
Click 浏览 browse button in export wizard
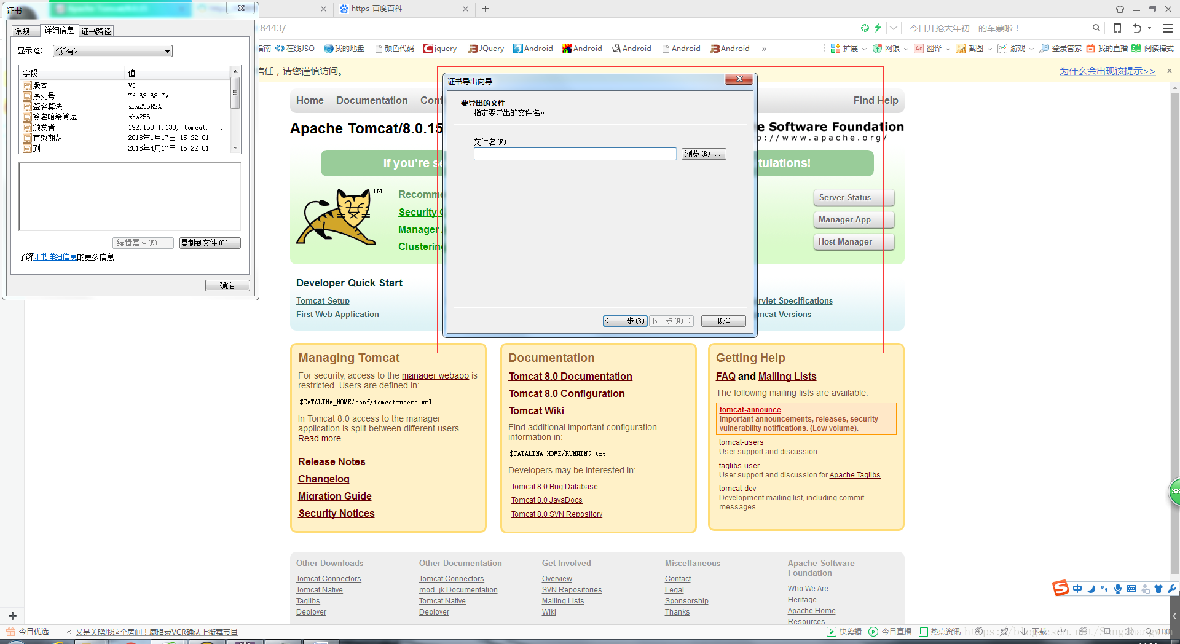704,154
